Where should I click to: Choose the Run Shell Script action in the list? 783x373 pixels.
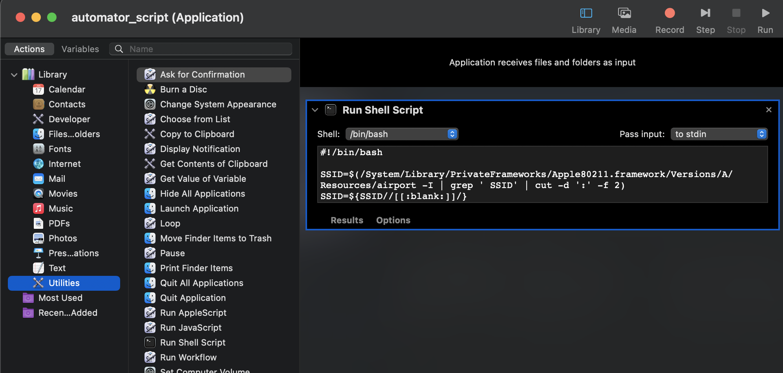pos(192,342)
